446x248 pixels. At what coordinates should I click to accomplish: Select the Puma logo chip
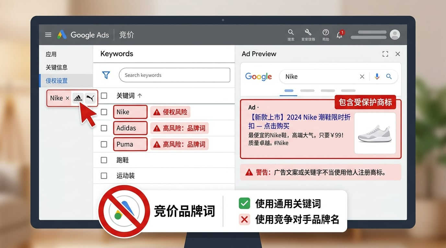click(x=90, y=98)
